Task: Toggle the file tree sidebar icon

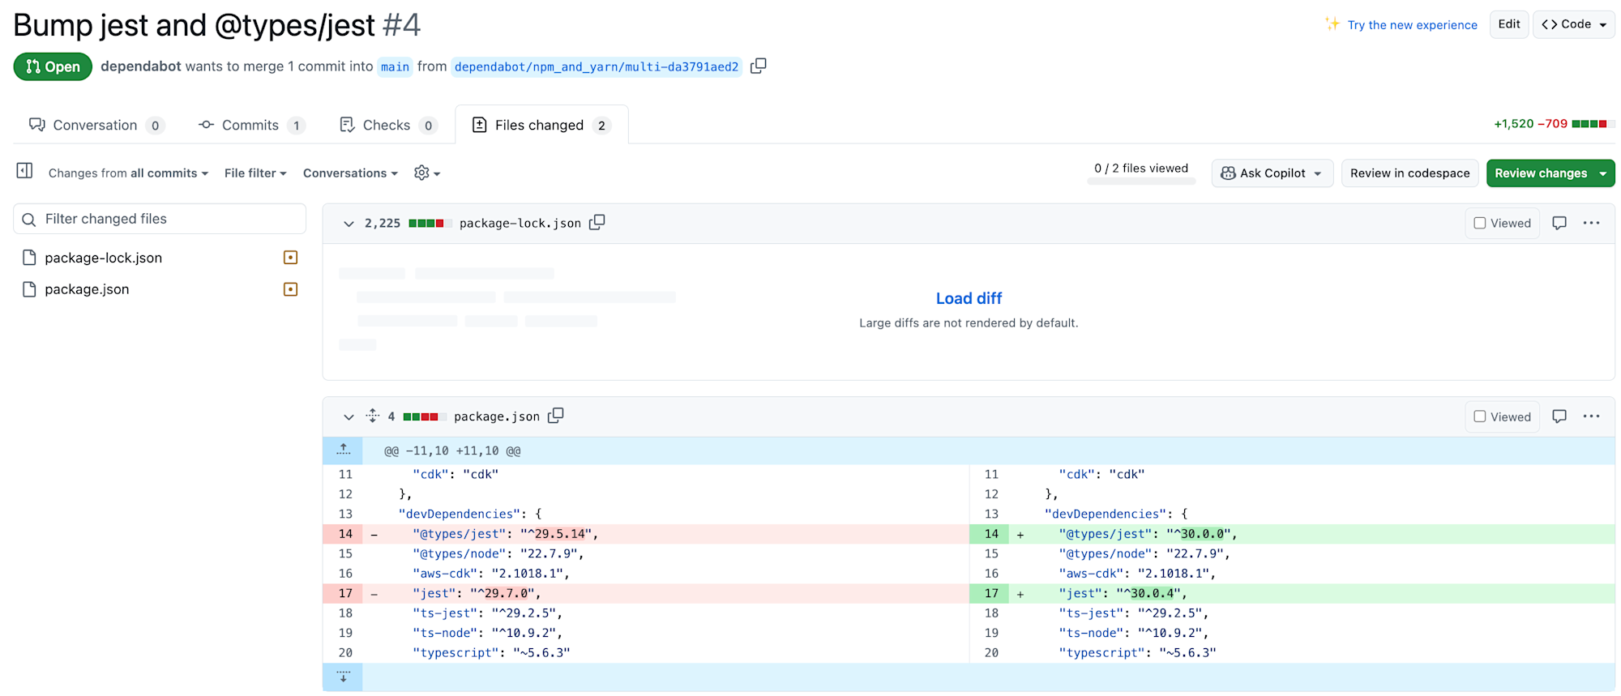Action: (x=24, y=171)
